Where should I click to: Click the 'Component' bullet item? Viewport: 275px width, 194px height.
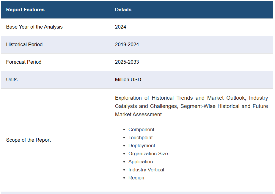pyautogui.click(x=141, y=129)
